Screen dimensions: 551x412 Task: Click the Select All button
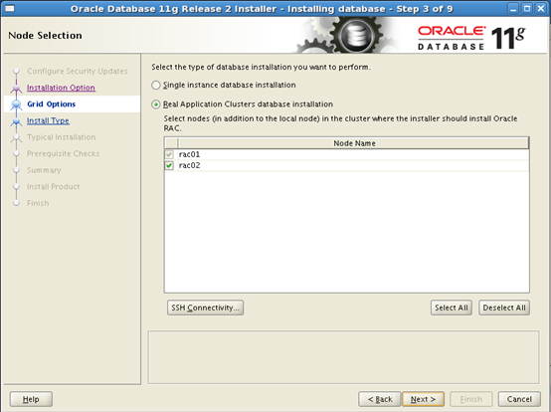[452, 308]
